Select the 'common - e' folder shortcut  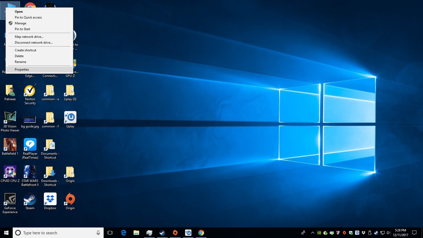coord(50,93)
